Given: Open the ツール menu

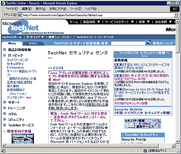Looking at the screenshot, I should click(x=76, y=9).
